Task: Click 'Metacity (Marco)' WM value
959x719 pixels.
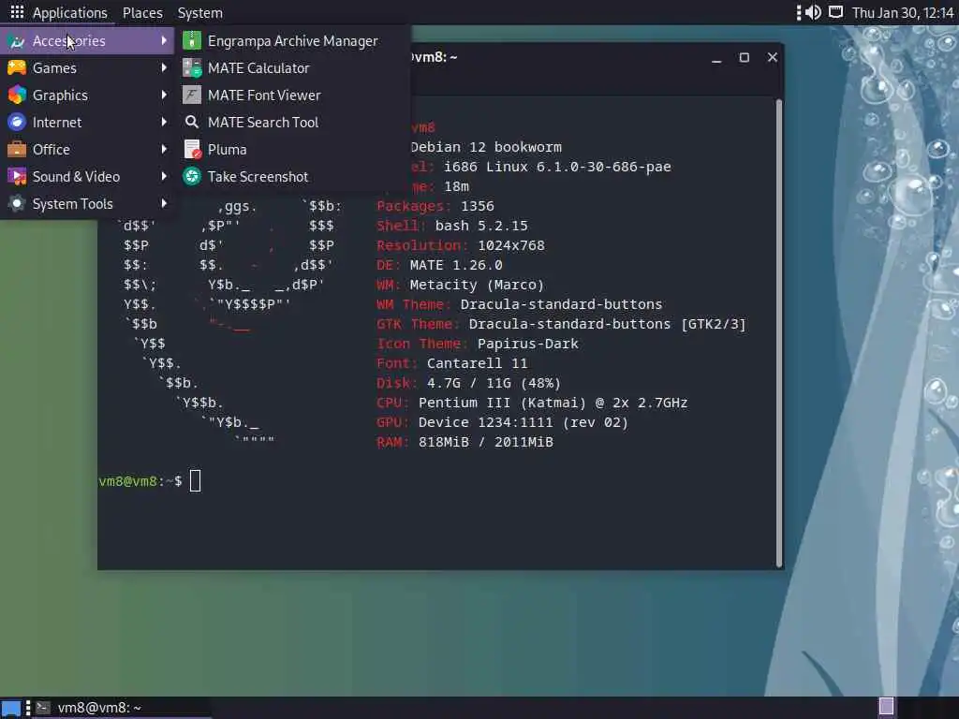Action: [477, 285]
